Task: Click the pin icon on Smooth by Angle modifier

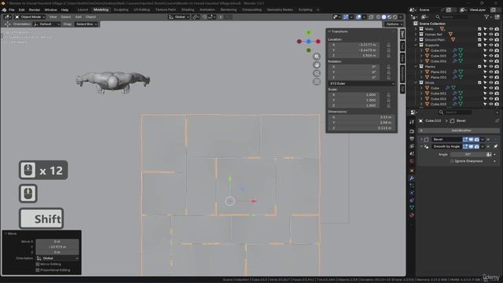Action: click(496, 147)
